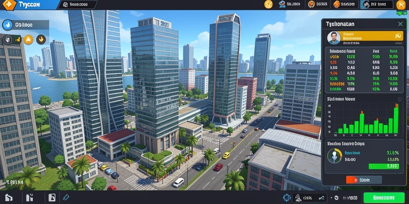Click the orange buildings circle icon

28,39
